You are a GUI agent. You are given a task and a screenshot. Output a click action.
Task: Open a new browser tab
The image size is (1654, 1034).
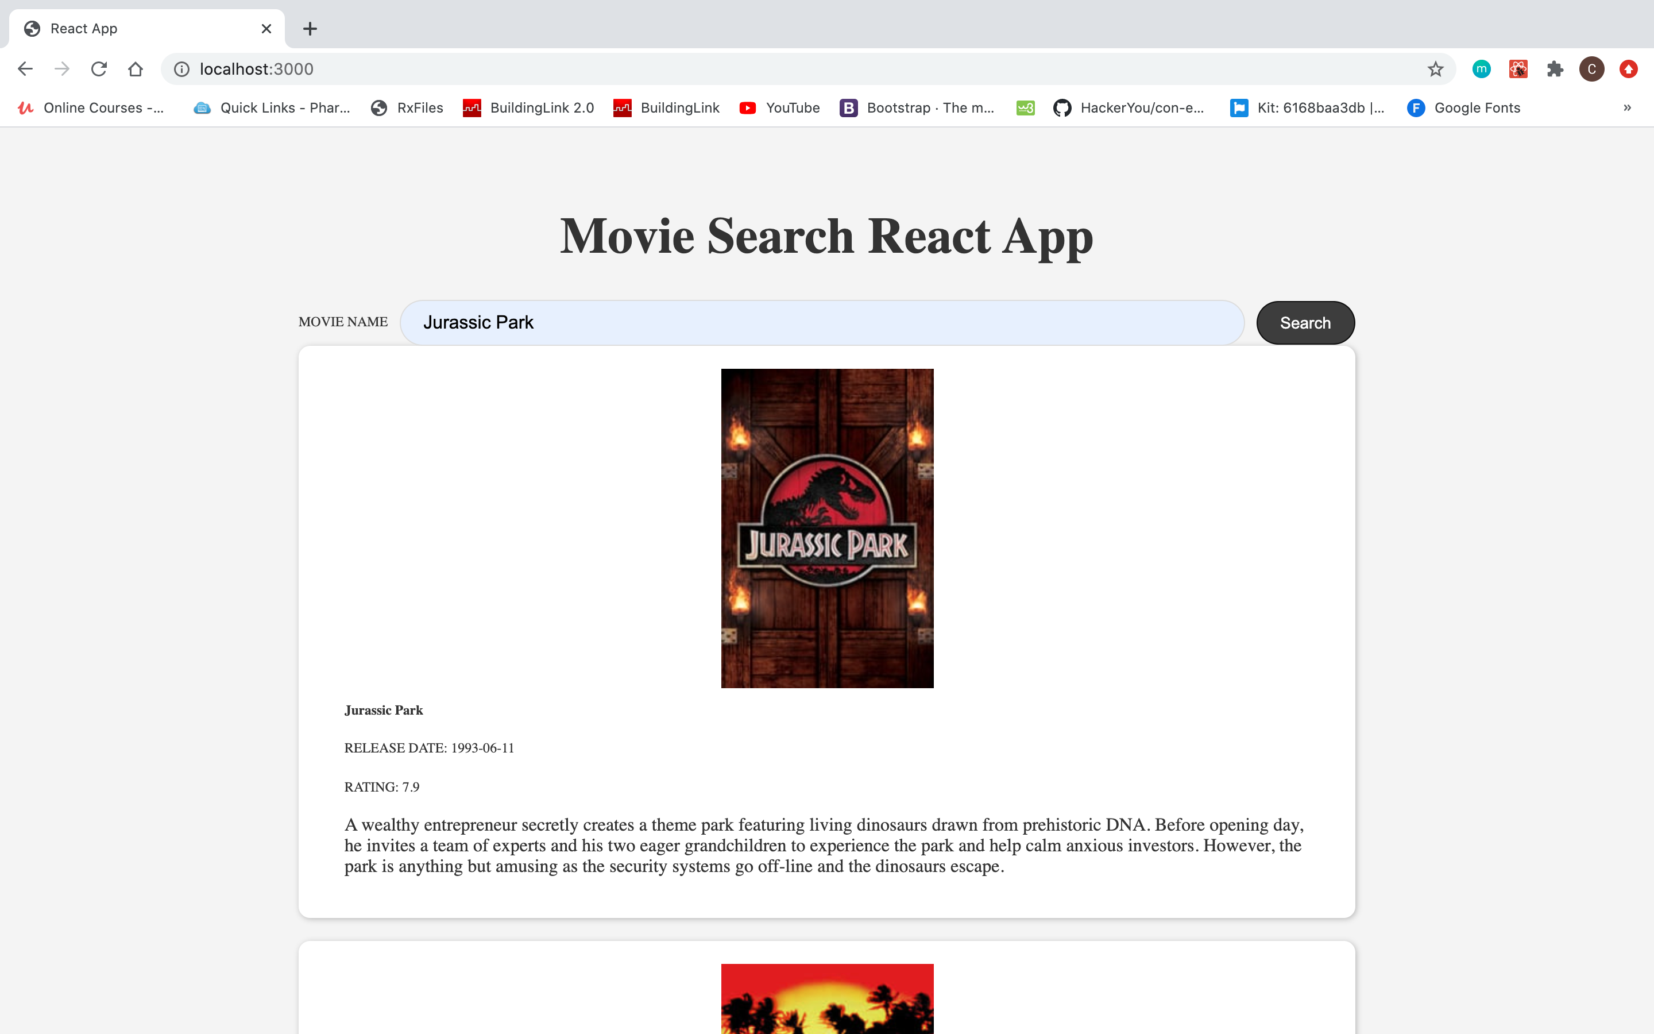tap(310, 29)
